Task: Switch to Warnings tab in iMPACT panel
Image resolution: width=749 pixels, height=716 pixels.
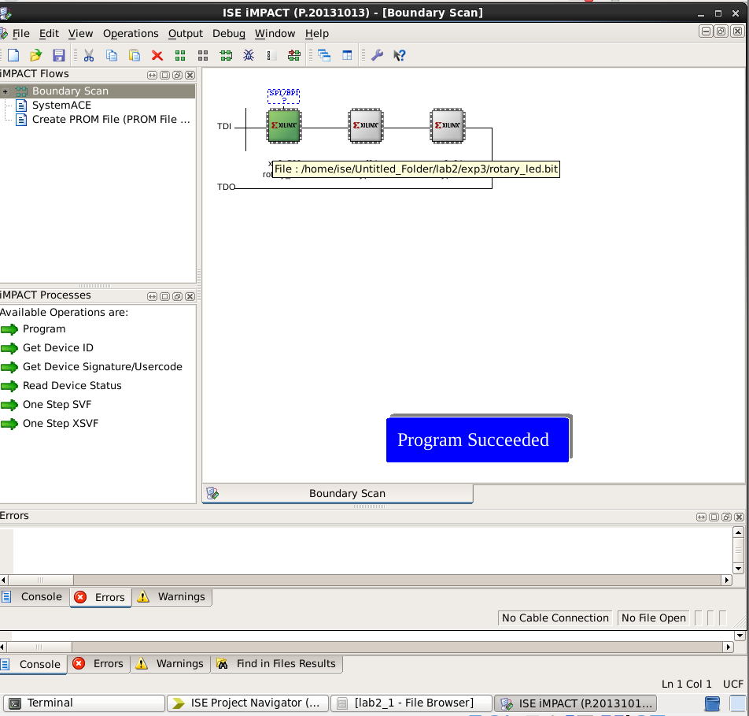Action: (x=172, y=597)
